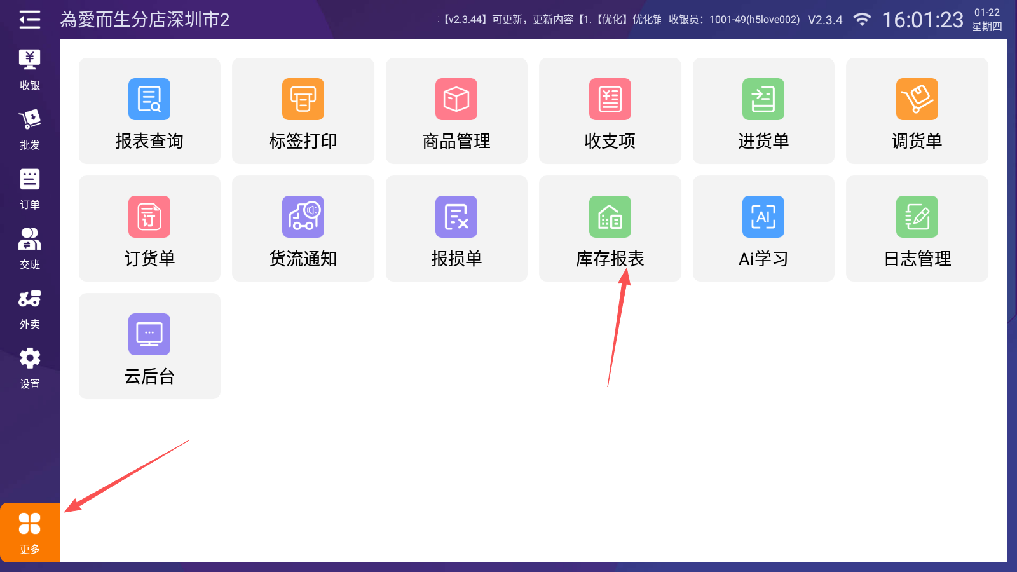Open the 报损单 damage report tile
This screenshot has width=1017, height=572.
point(456,229)
